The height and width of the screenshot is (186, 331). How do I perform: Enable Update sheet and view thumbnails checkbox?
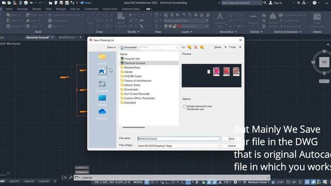(185, 106)
